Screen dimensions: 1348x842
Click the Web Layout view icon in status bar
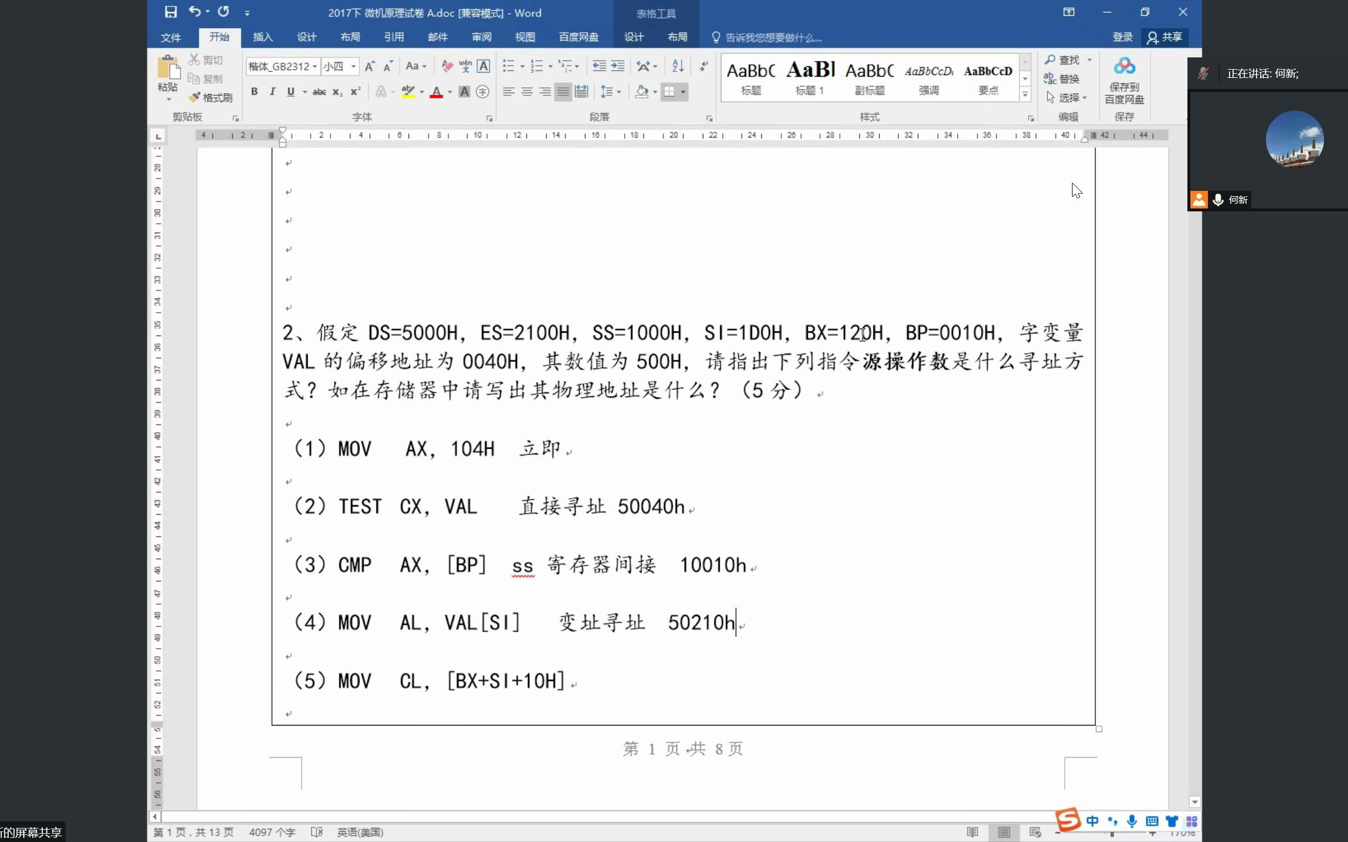pos(1036,832)
